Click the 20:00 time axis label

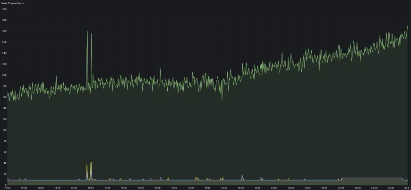coord(274,188)
